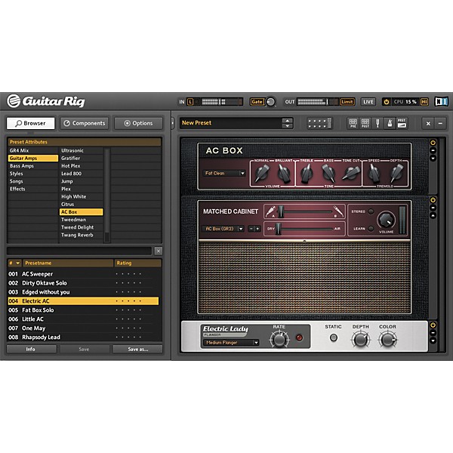Click the Native Instruments NI logo
Viewport: 453px width, 453px height.
(442, 102)
